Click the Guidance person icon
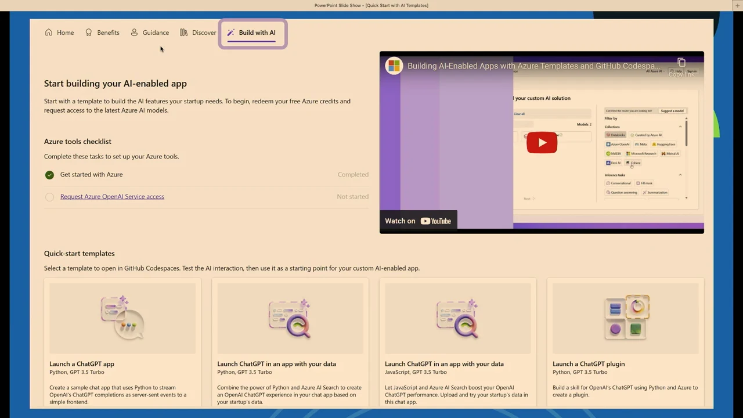 pyautogui.click(x=134, y=33)
